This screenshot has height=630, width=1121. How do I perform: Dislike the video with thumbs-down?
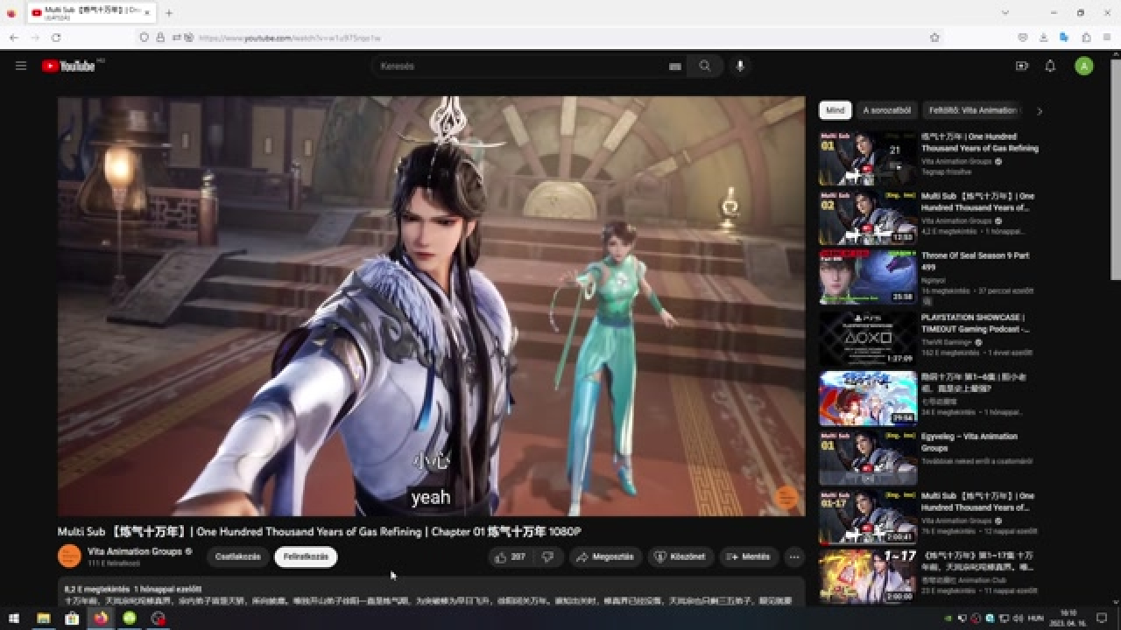pos(547,557)
